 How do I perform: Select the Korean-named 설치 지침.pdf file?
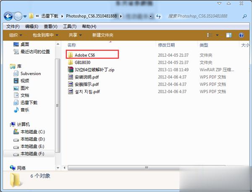pyautogui.click(x=87, y=91)
